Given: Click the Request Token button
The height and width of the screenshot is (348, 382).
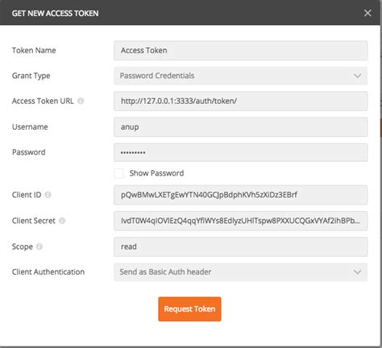Looking at the screenshot, I should 189,309.
